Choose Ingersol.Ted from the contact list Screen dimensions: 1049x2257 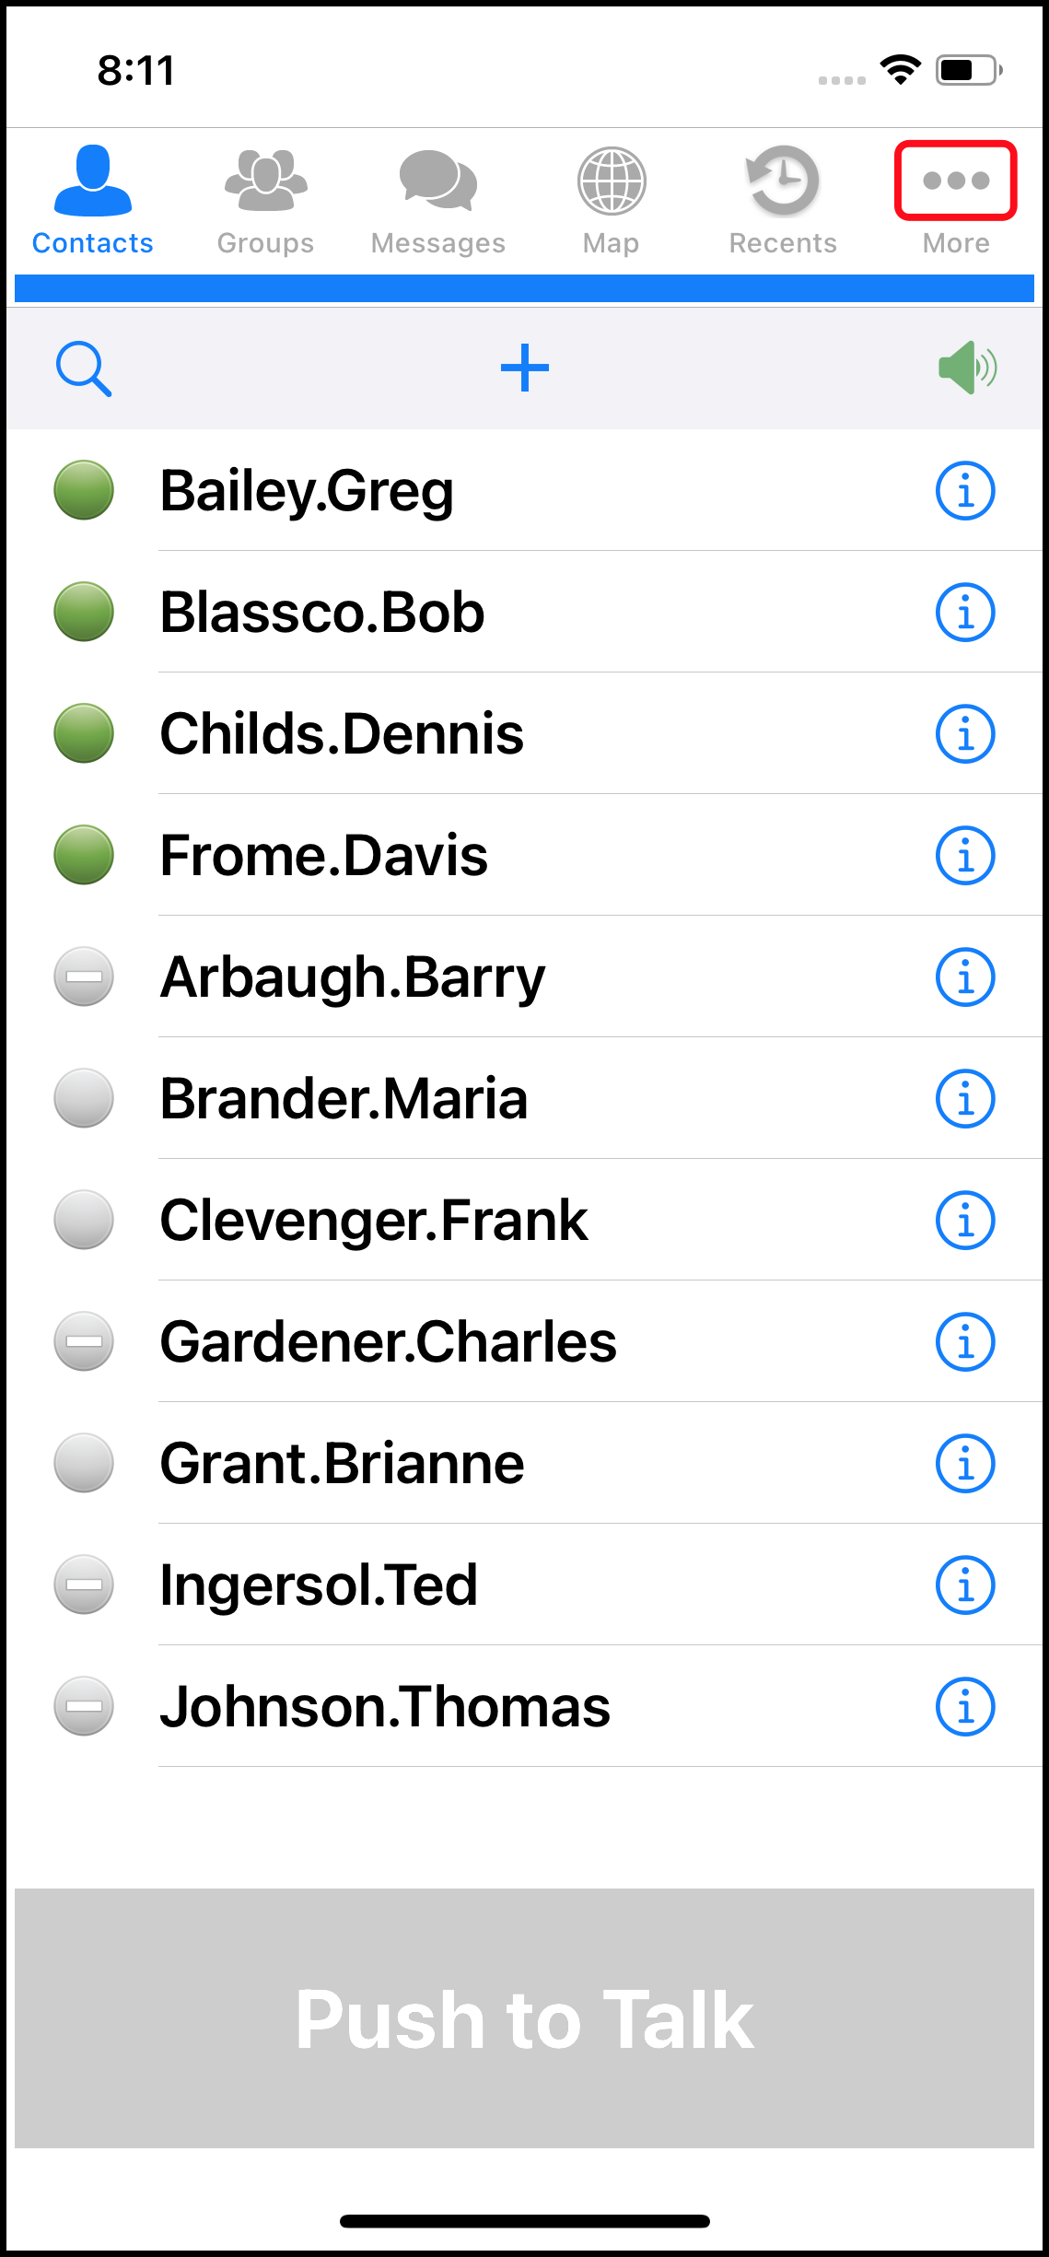click(319, 1585)
